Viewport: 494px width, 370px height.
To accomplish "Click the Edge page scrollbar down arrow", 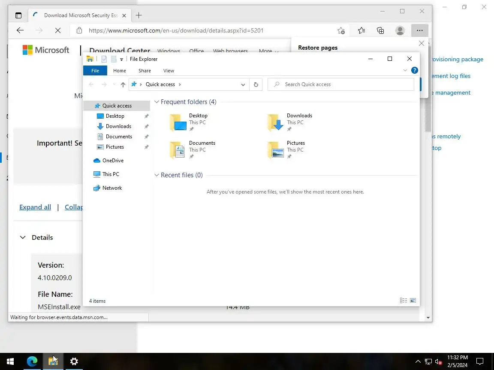I will tap(428, 318).
